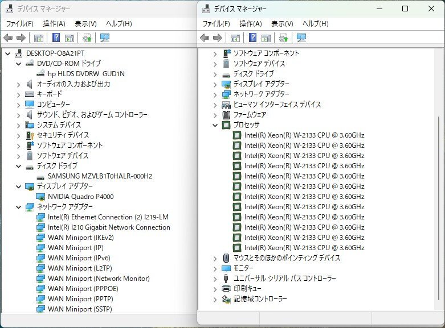Expand キーボード category in left window
Viewport: 445px width, 328px height.
[x=19, y=94]
